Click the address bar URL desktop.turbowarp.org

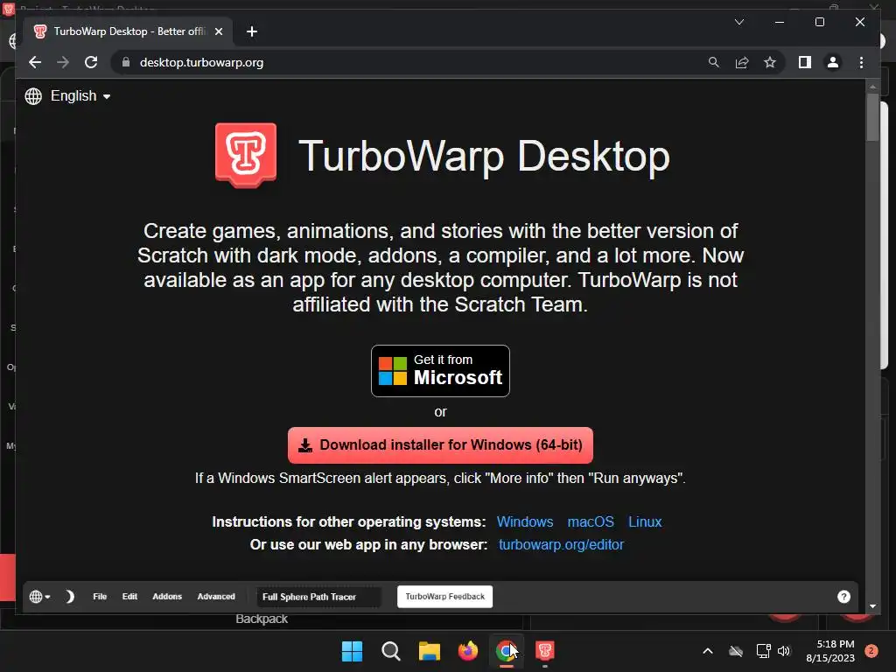point(201,62)
